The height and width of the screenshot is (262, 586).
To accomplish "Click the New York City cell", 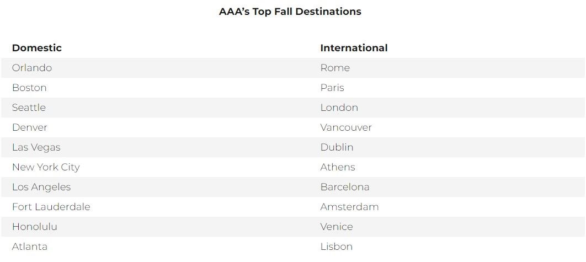I will [46, 167].
